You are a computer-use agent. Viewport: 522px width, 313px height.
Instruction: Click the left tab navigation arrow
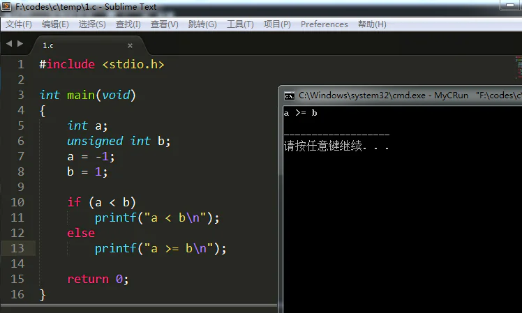(9, 44)
